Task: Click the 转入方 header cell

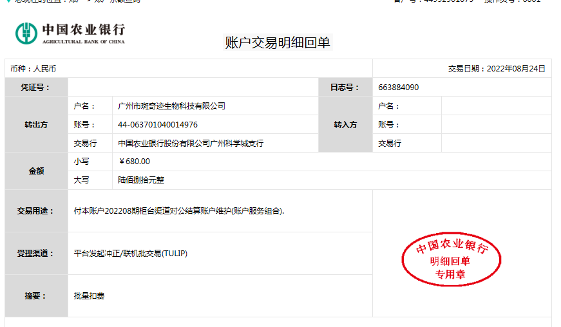Action: pyautogui.click(x=345, y=124)
